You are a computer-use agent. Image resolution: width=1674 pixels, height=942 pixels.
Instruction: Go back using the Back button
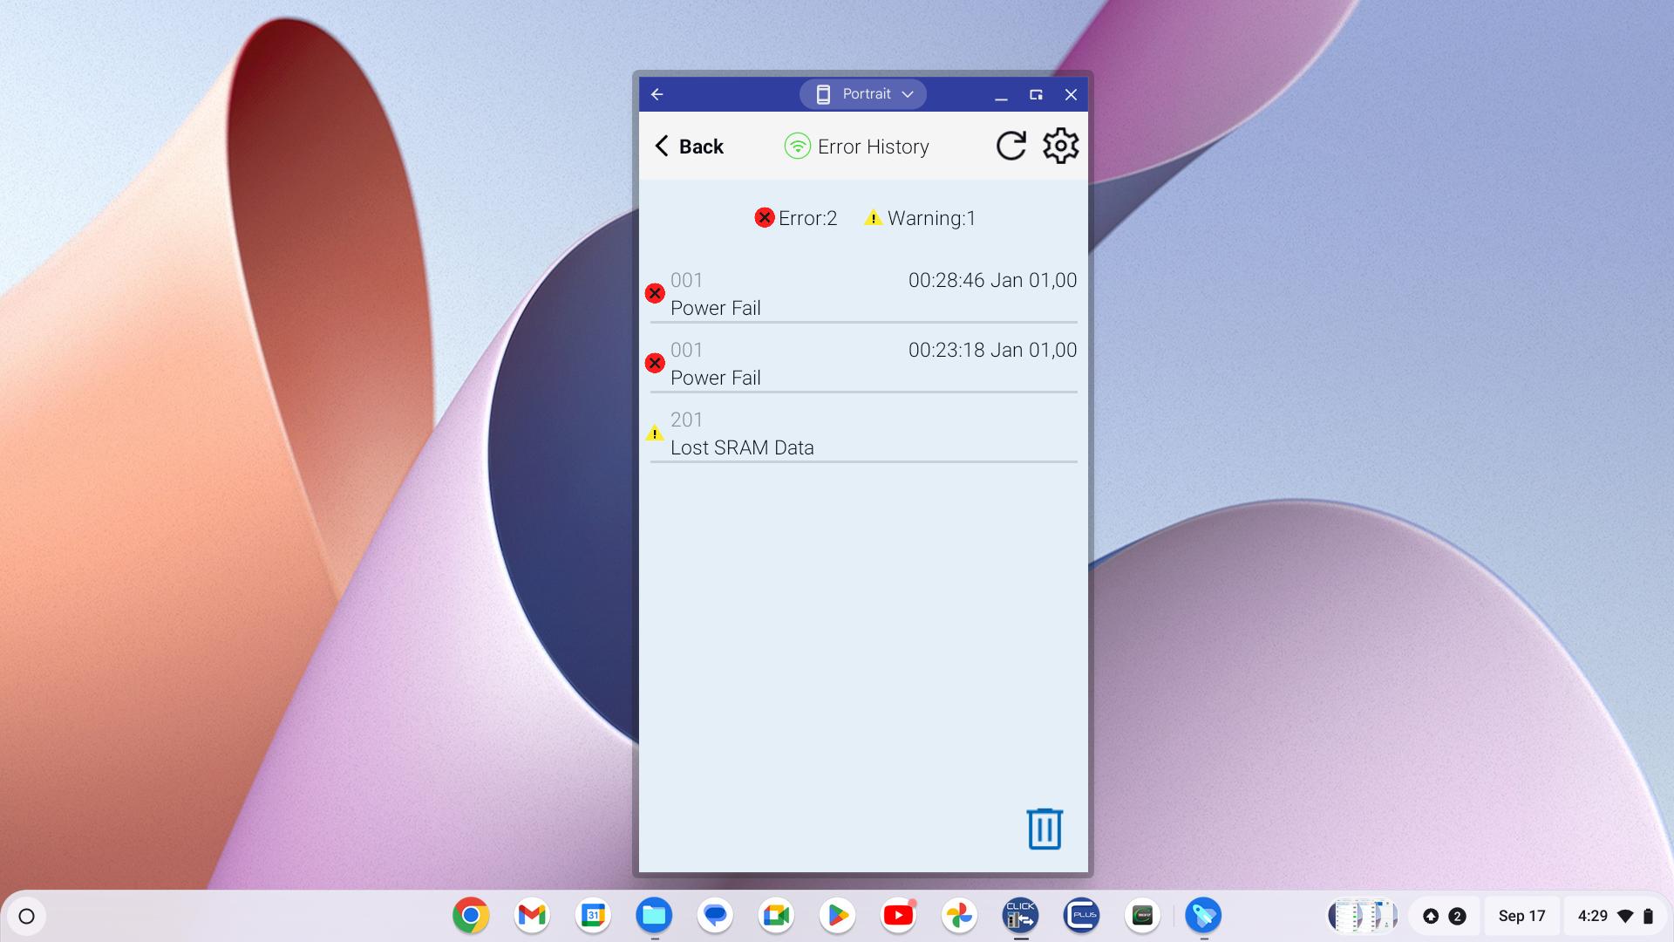coord(689,147)
